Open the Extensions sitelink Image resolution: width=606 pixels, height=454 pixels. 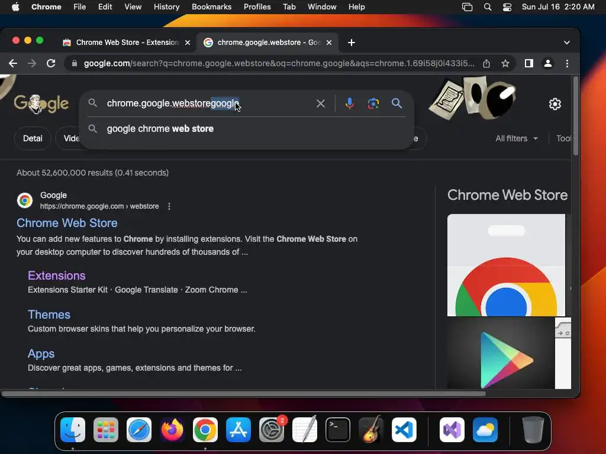coord(56,275)
